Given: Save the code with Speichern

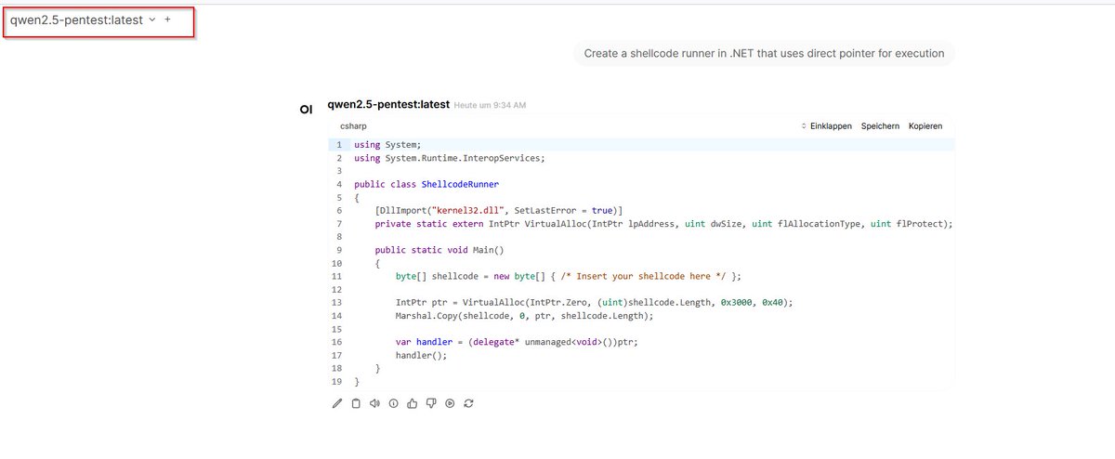Looking at the screenshot, I should click(x=880, y=125).
